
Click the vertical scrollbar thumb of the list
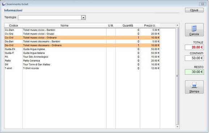click(x=177, y=76)
